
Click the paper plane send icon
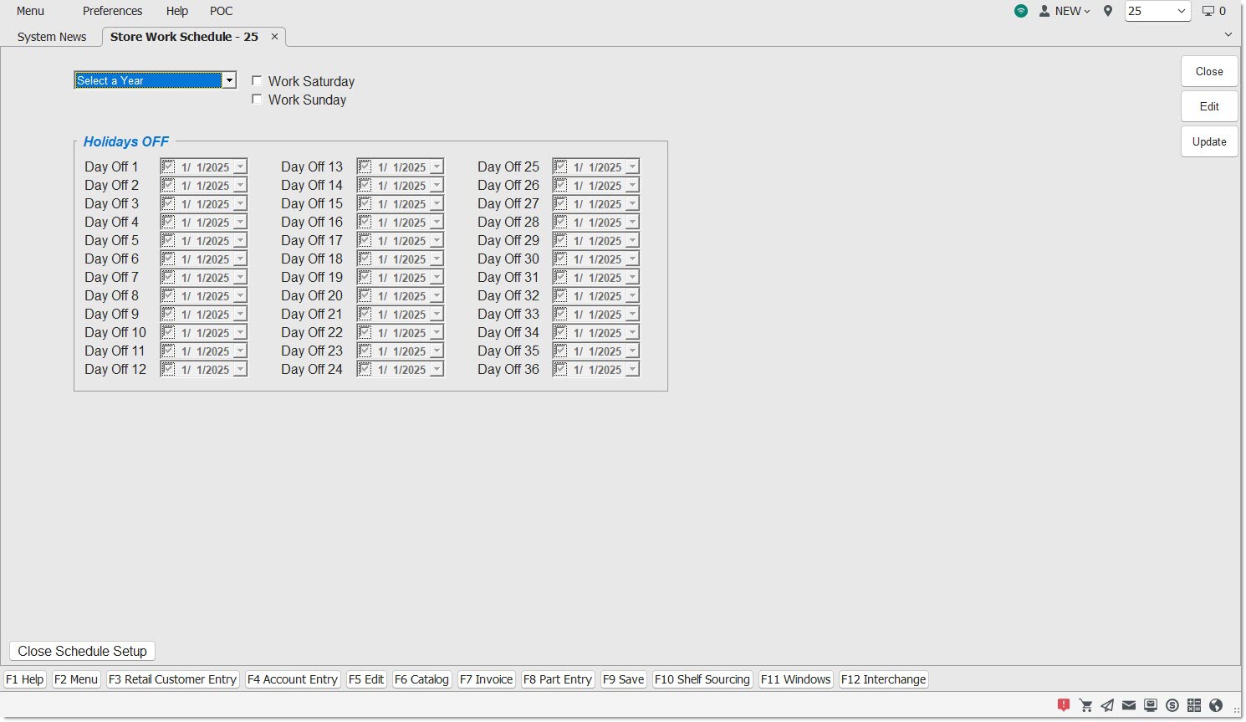tap(1107, 705)
